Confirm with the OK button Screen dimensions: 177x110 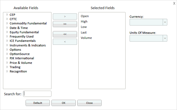tap(64, 103)
